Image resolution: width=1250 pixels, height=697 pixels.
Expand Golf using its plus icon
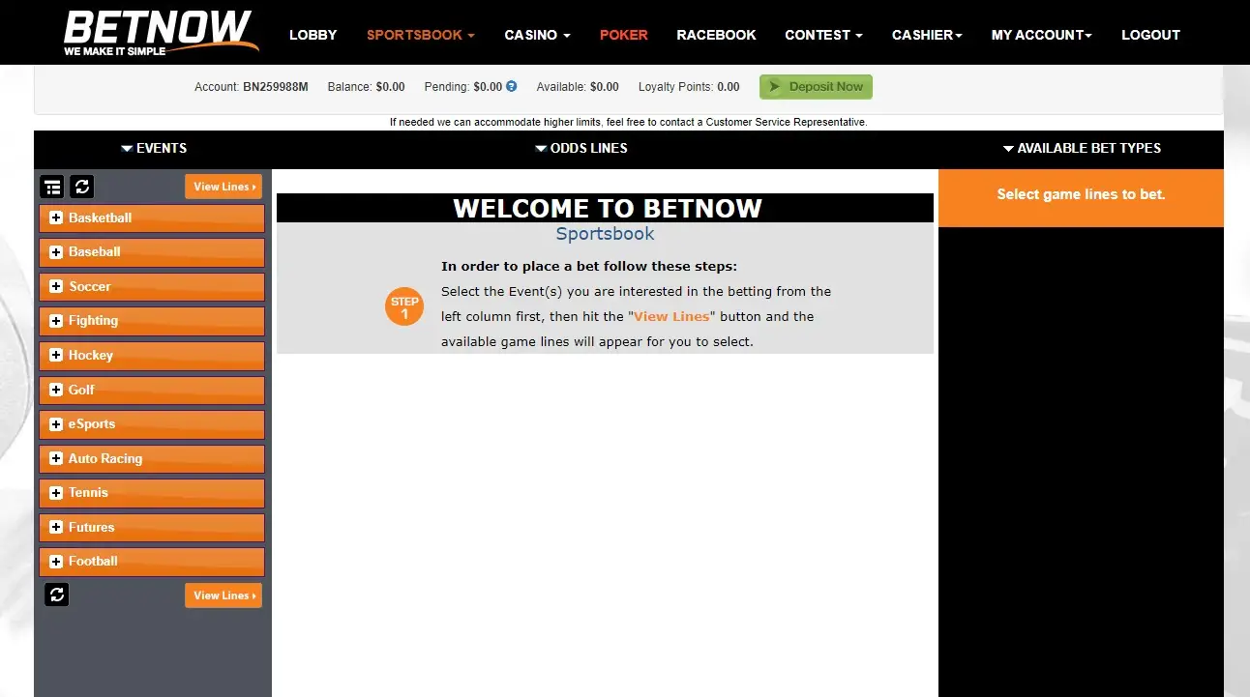(x=56, y=390)
